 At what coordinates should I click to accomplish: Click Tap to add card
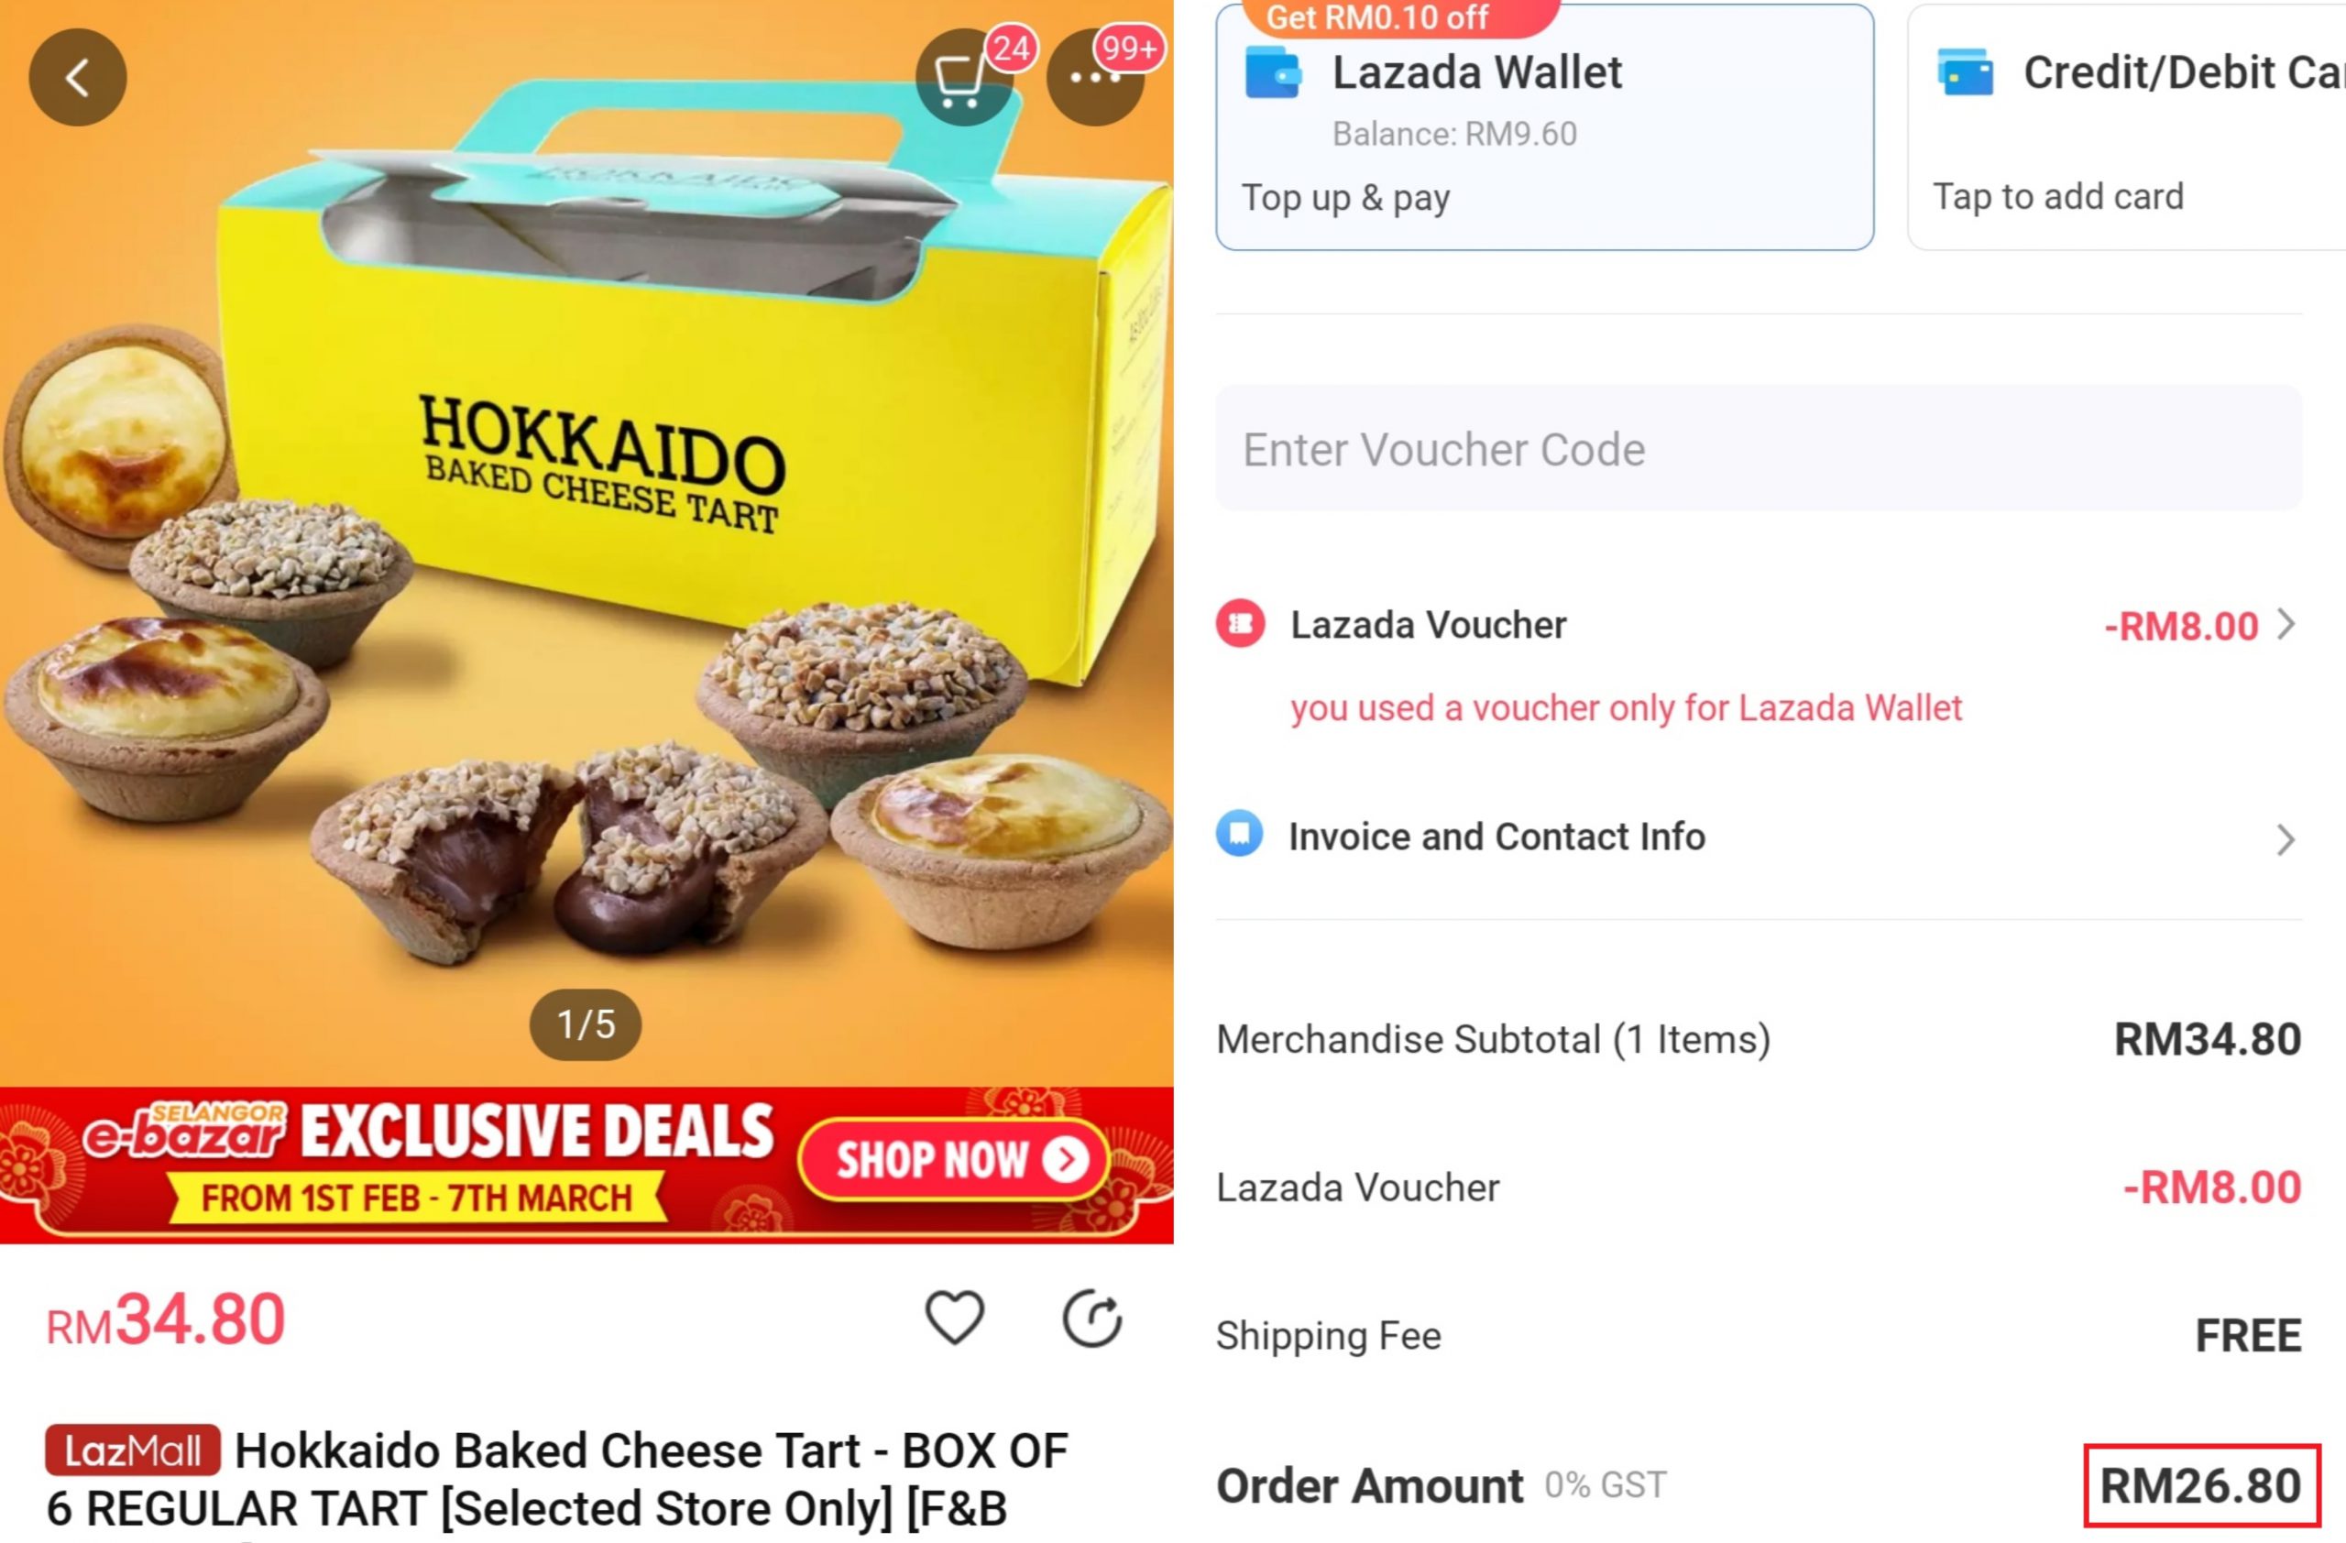(x=2058, y=197)
